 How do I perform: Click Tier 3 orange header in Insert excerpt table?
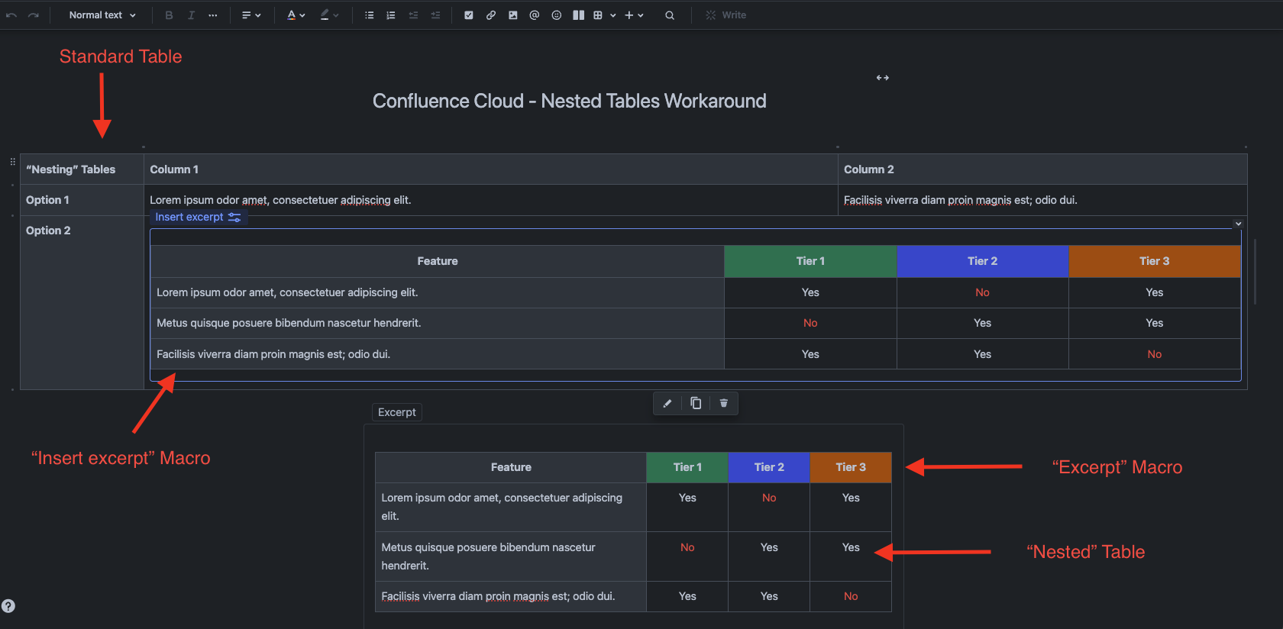[1155, 261]
